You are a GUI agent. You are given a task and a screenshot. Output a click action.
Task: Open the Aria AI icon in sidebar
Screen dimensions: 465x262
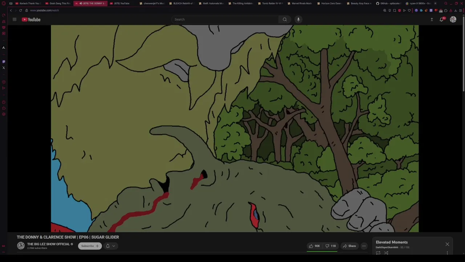pyautogui.click(x=4, y=47)
